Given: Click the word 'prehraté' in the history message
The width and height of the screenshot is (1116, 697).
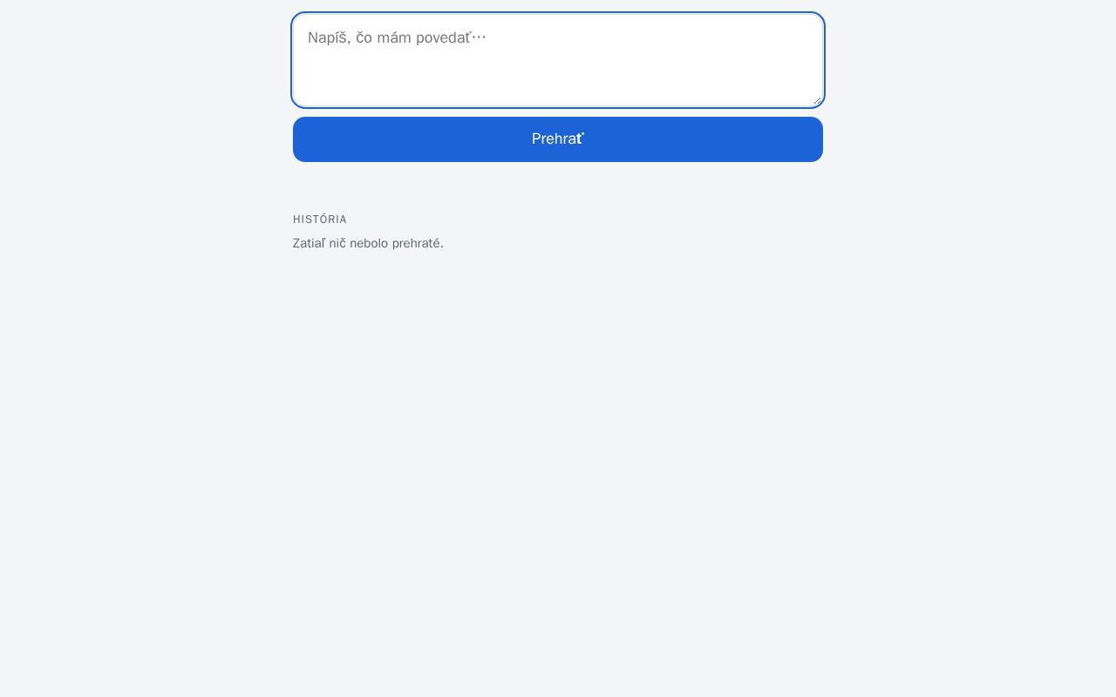Looking at the screenshot, I should [416, 243].
